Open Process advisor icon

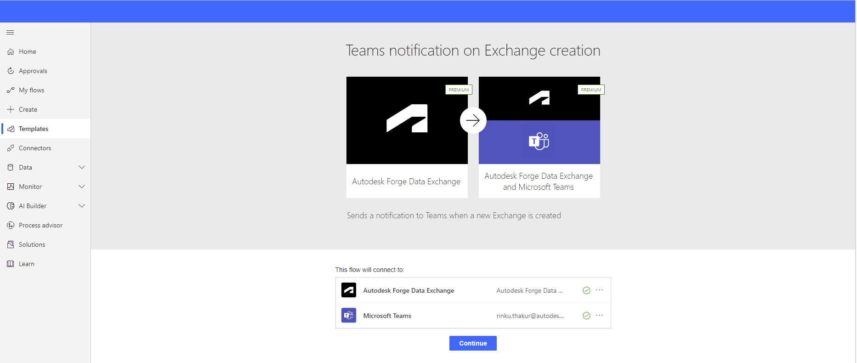(x=11, y=225)
